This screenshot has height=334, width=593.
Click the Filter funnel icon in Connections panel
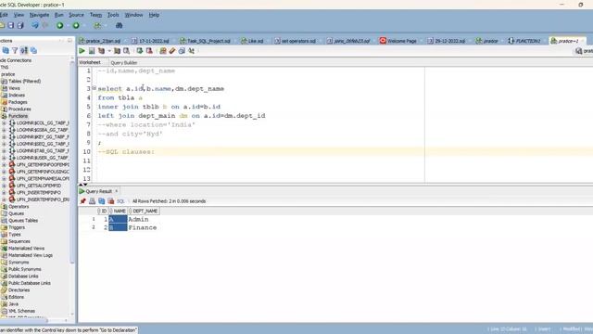15,50
